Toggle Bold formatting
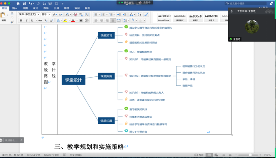This screenshot has height=158, width=276. [x=21, y=21]
